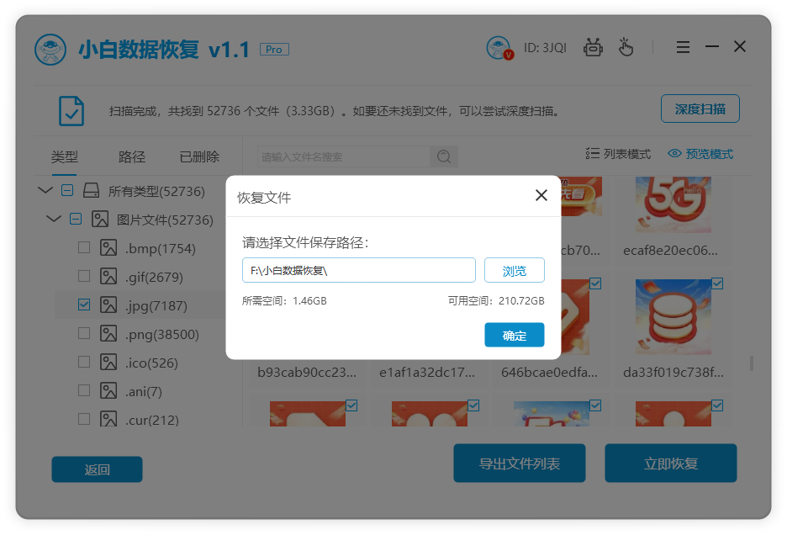Screen dimensions: 787x535
Task: Collapse the 图片文件 tree node
Action: (54, 219)
